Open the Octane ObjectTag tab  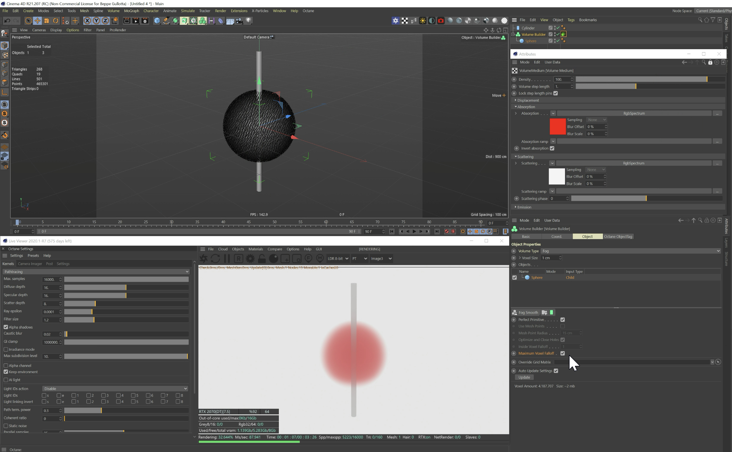coord(618,236)
